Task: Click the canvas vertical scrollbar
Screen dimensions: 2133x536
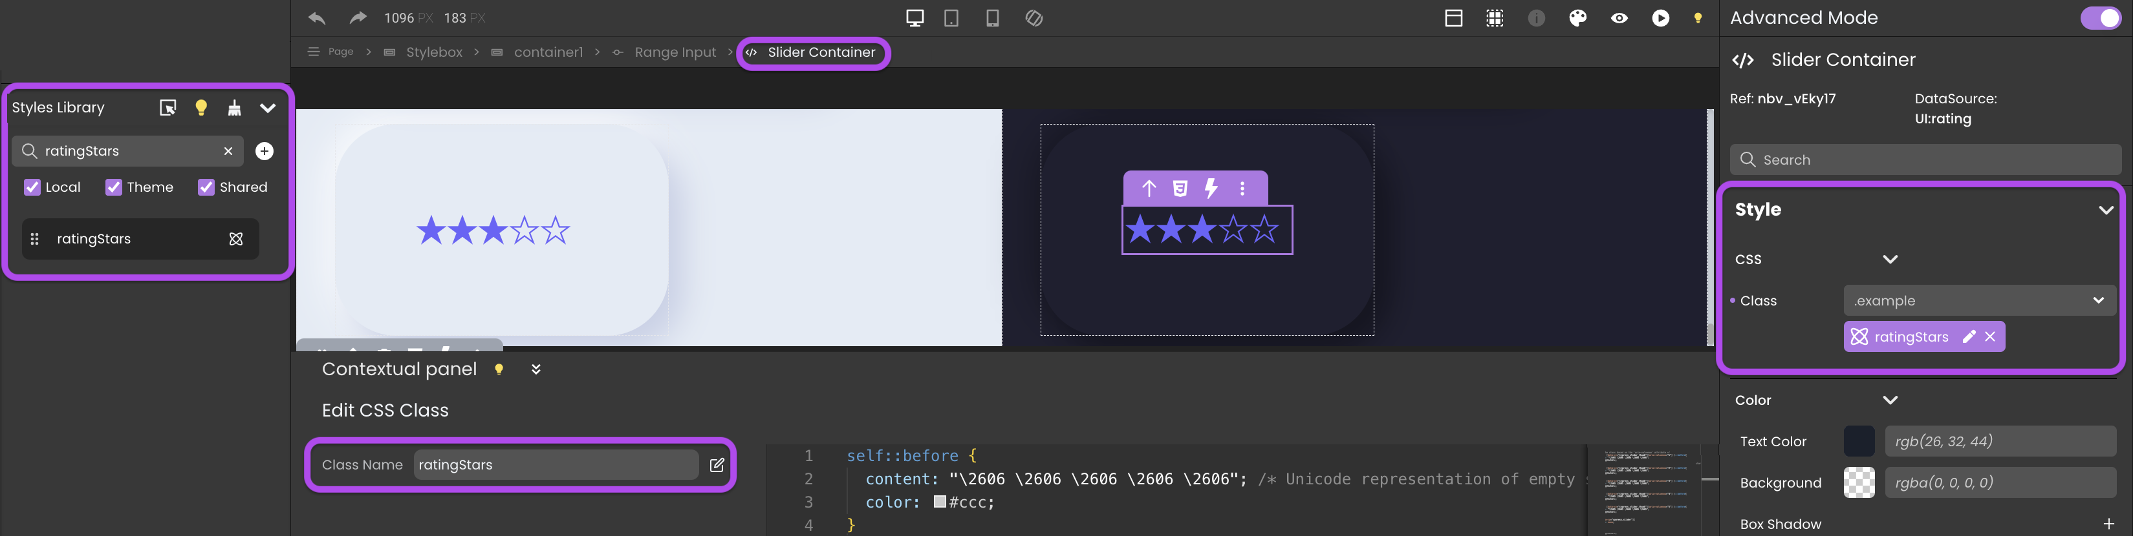Action: point(1710,227)
